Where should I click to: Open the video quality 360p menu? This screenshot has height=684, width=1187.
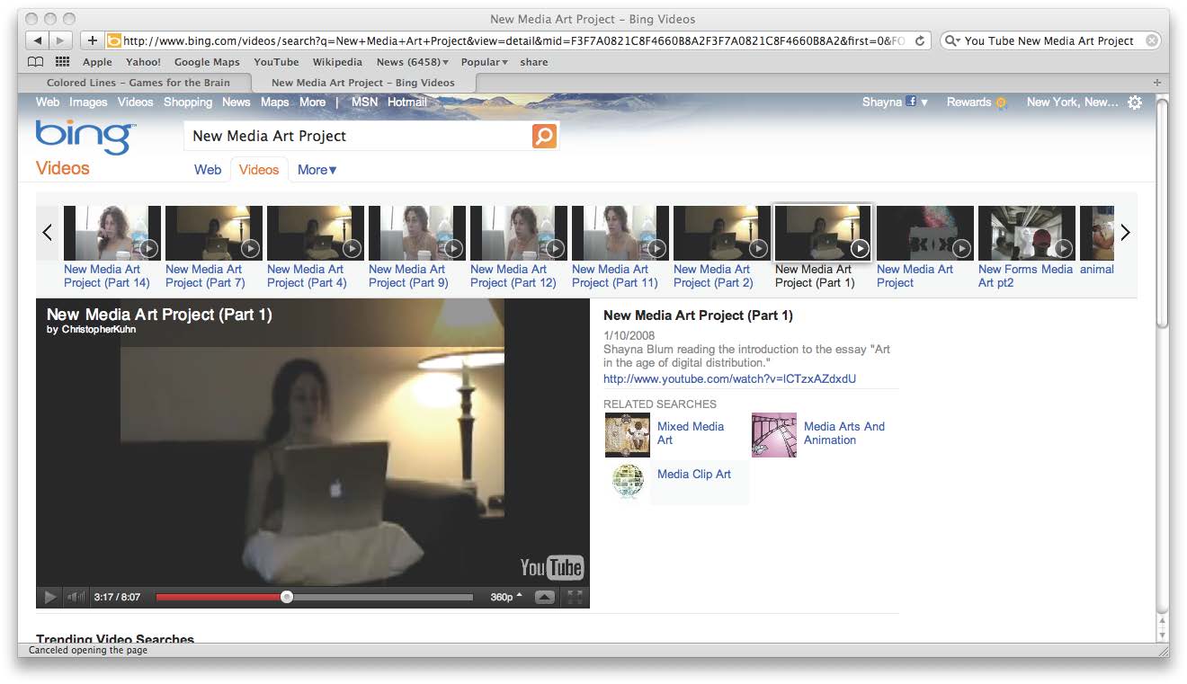[x=506, y=597]
